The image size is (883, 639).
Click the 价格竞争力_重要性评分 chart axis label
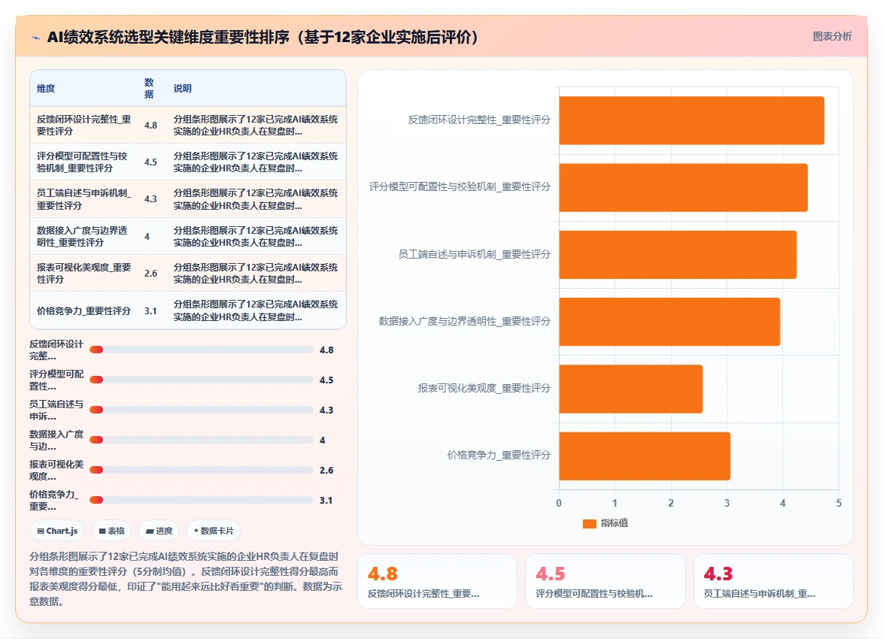[499, 455]
